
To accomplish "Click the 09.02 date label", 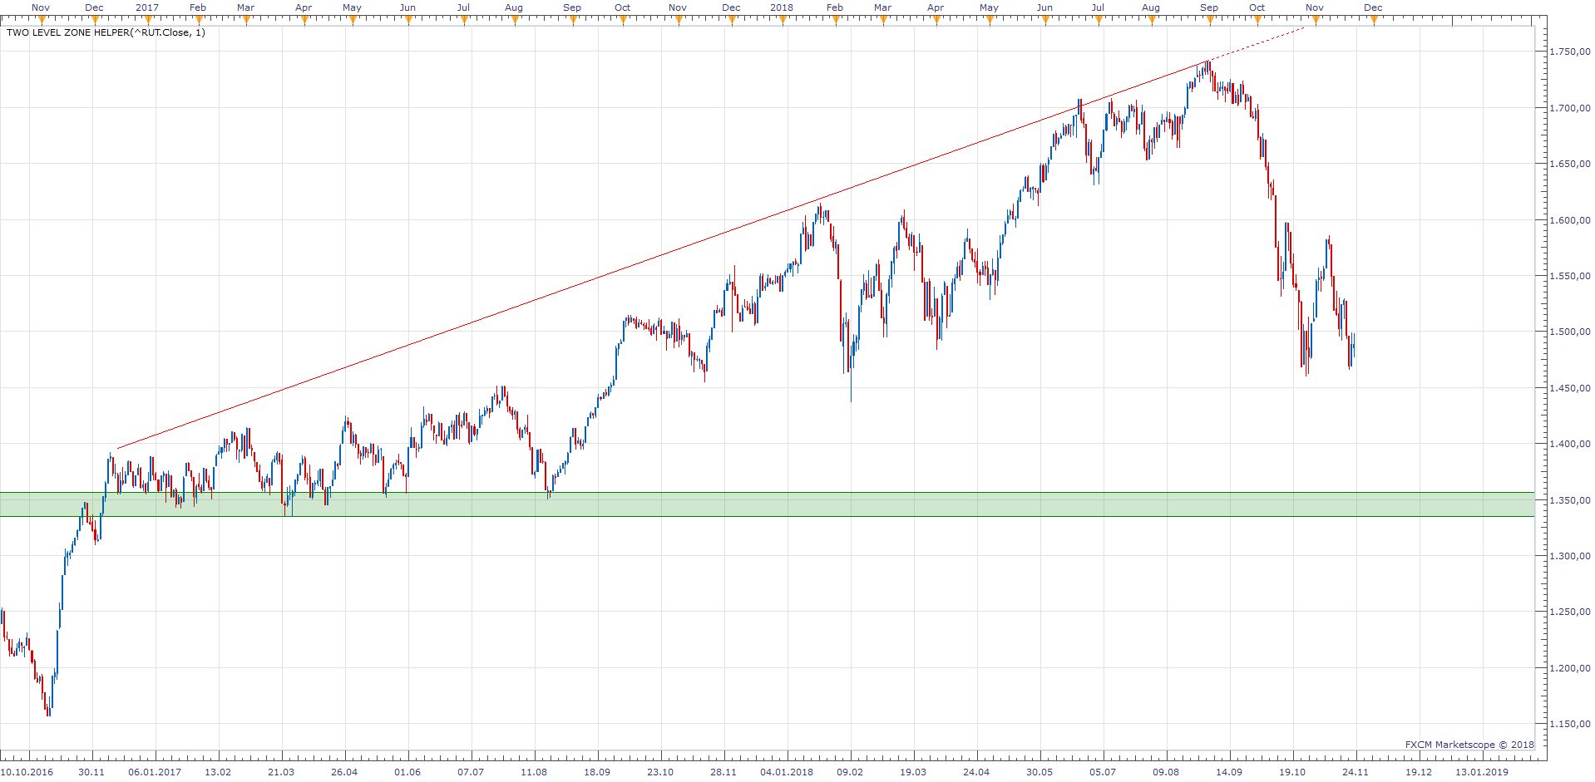I will 850,772.
